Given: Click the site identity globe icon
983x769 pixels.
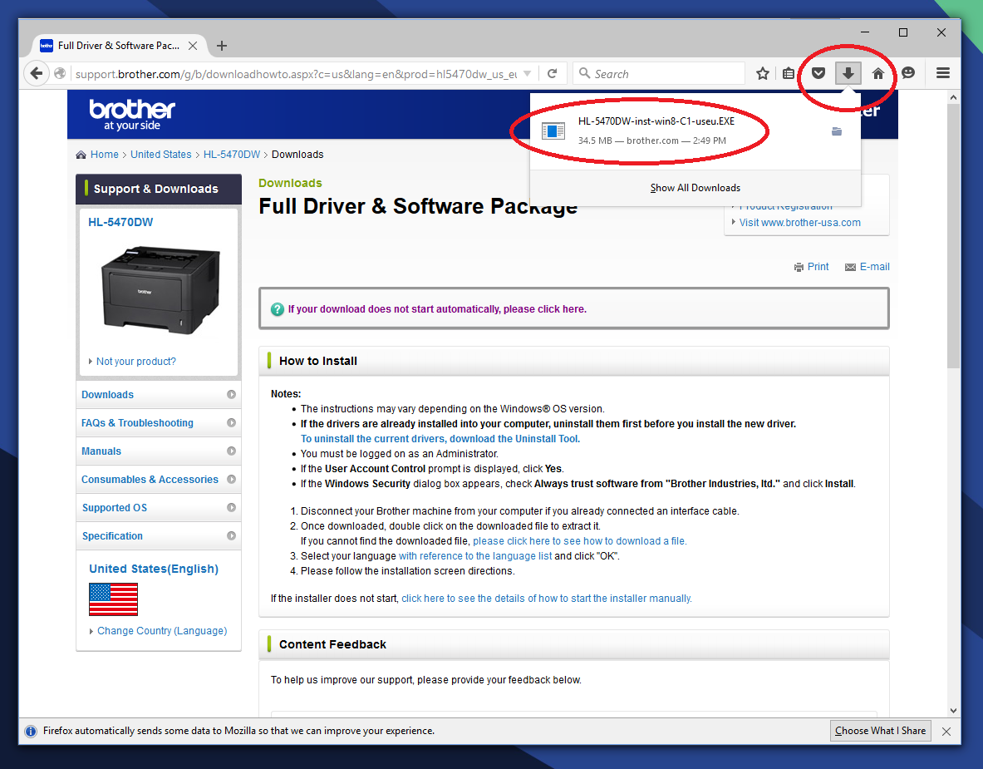Looking at the screenshot, I should click(60, 73).
